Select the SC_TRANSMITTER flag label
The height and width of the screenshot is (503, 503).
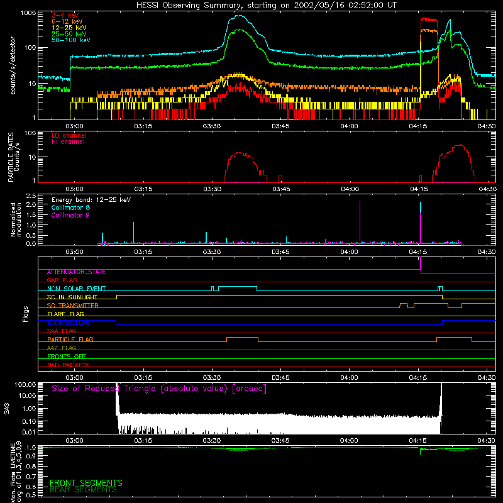(x=73, y=306)
